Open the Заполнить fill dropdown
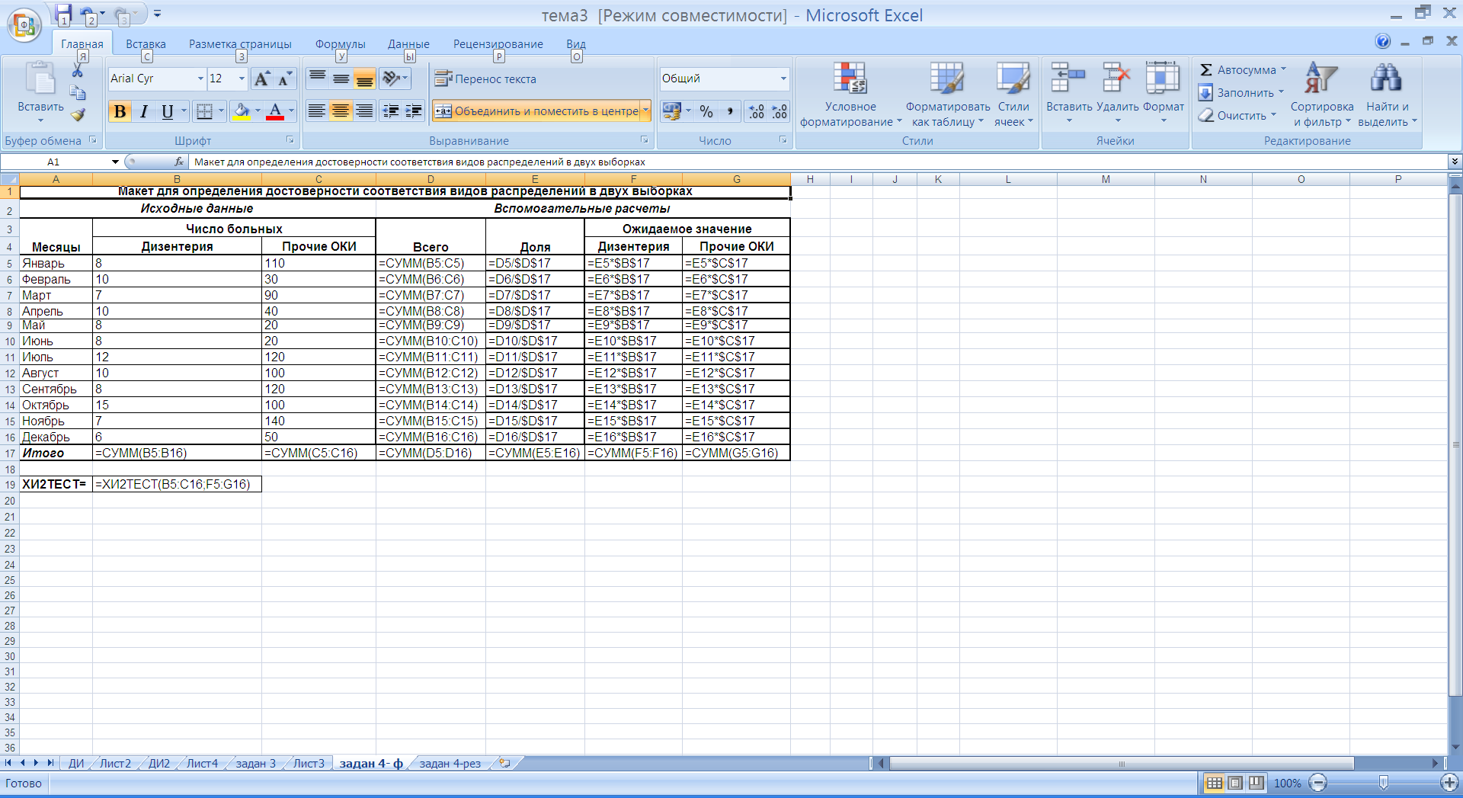Image resolution: width=1463 pixels, height=798 pixels. click(1241, 93)
